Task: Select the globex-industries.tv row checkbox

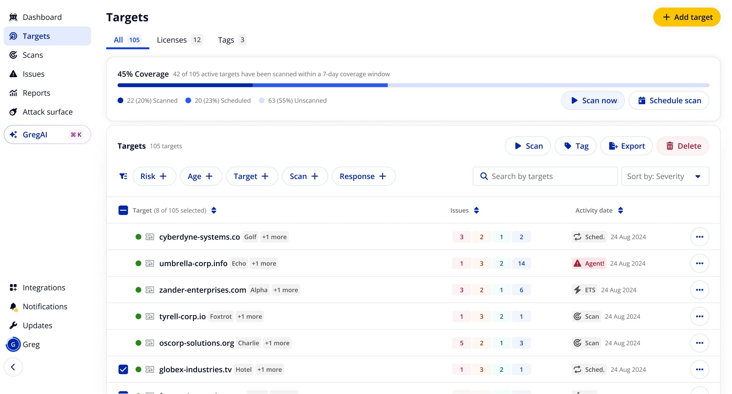Action: (123, 369)
